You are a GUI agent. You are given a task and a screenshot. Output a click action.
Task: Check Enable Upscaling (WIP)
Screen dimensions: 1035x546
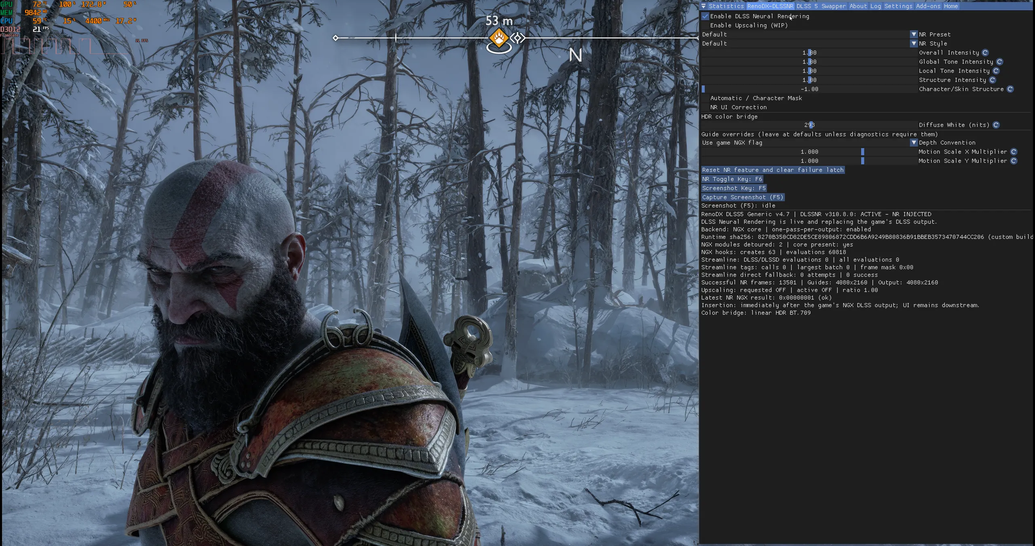click(705, 25)
